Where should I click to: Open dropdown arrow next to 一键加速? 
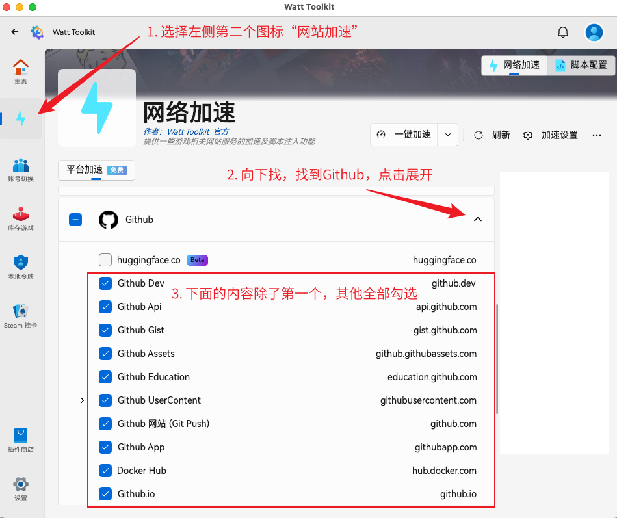point(448,135)
